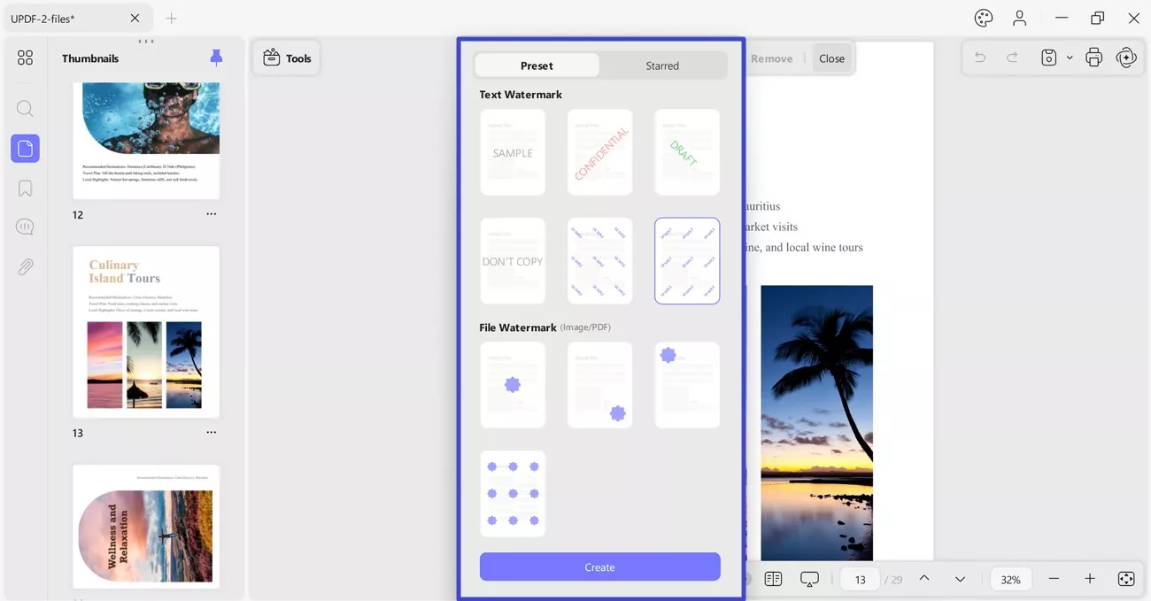Open page 12 thumbnail options menu
This screenshot has height=601, width=1151.
pyautogui.click(x=211, y=214)
